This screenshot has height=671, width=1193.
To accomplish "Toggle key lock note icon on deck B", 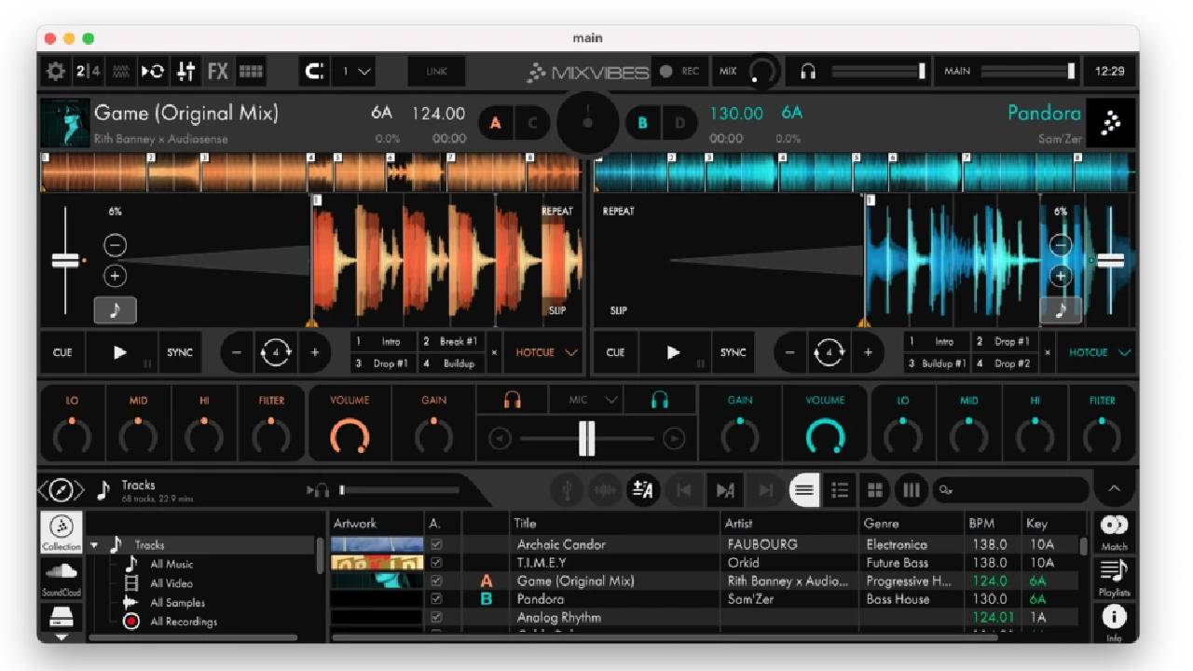I will pos(1061,310).
